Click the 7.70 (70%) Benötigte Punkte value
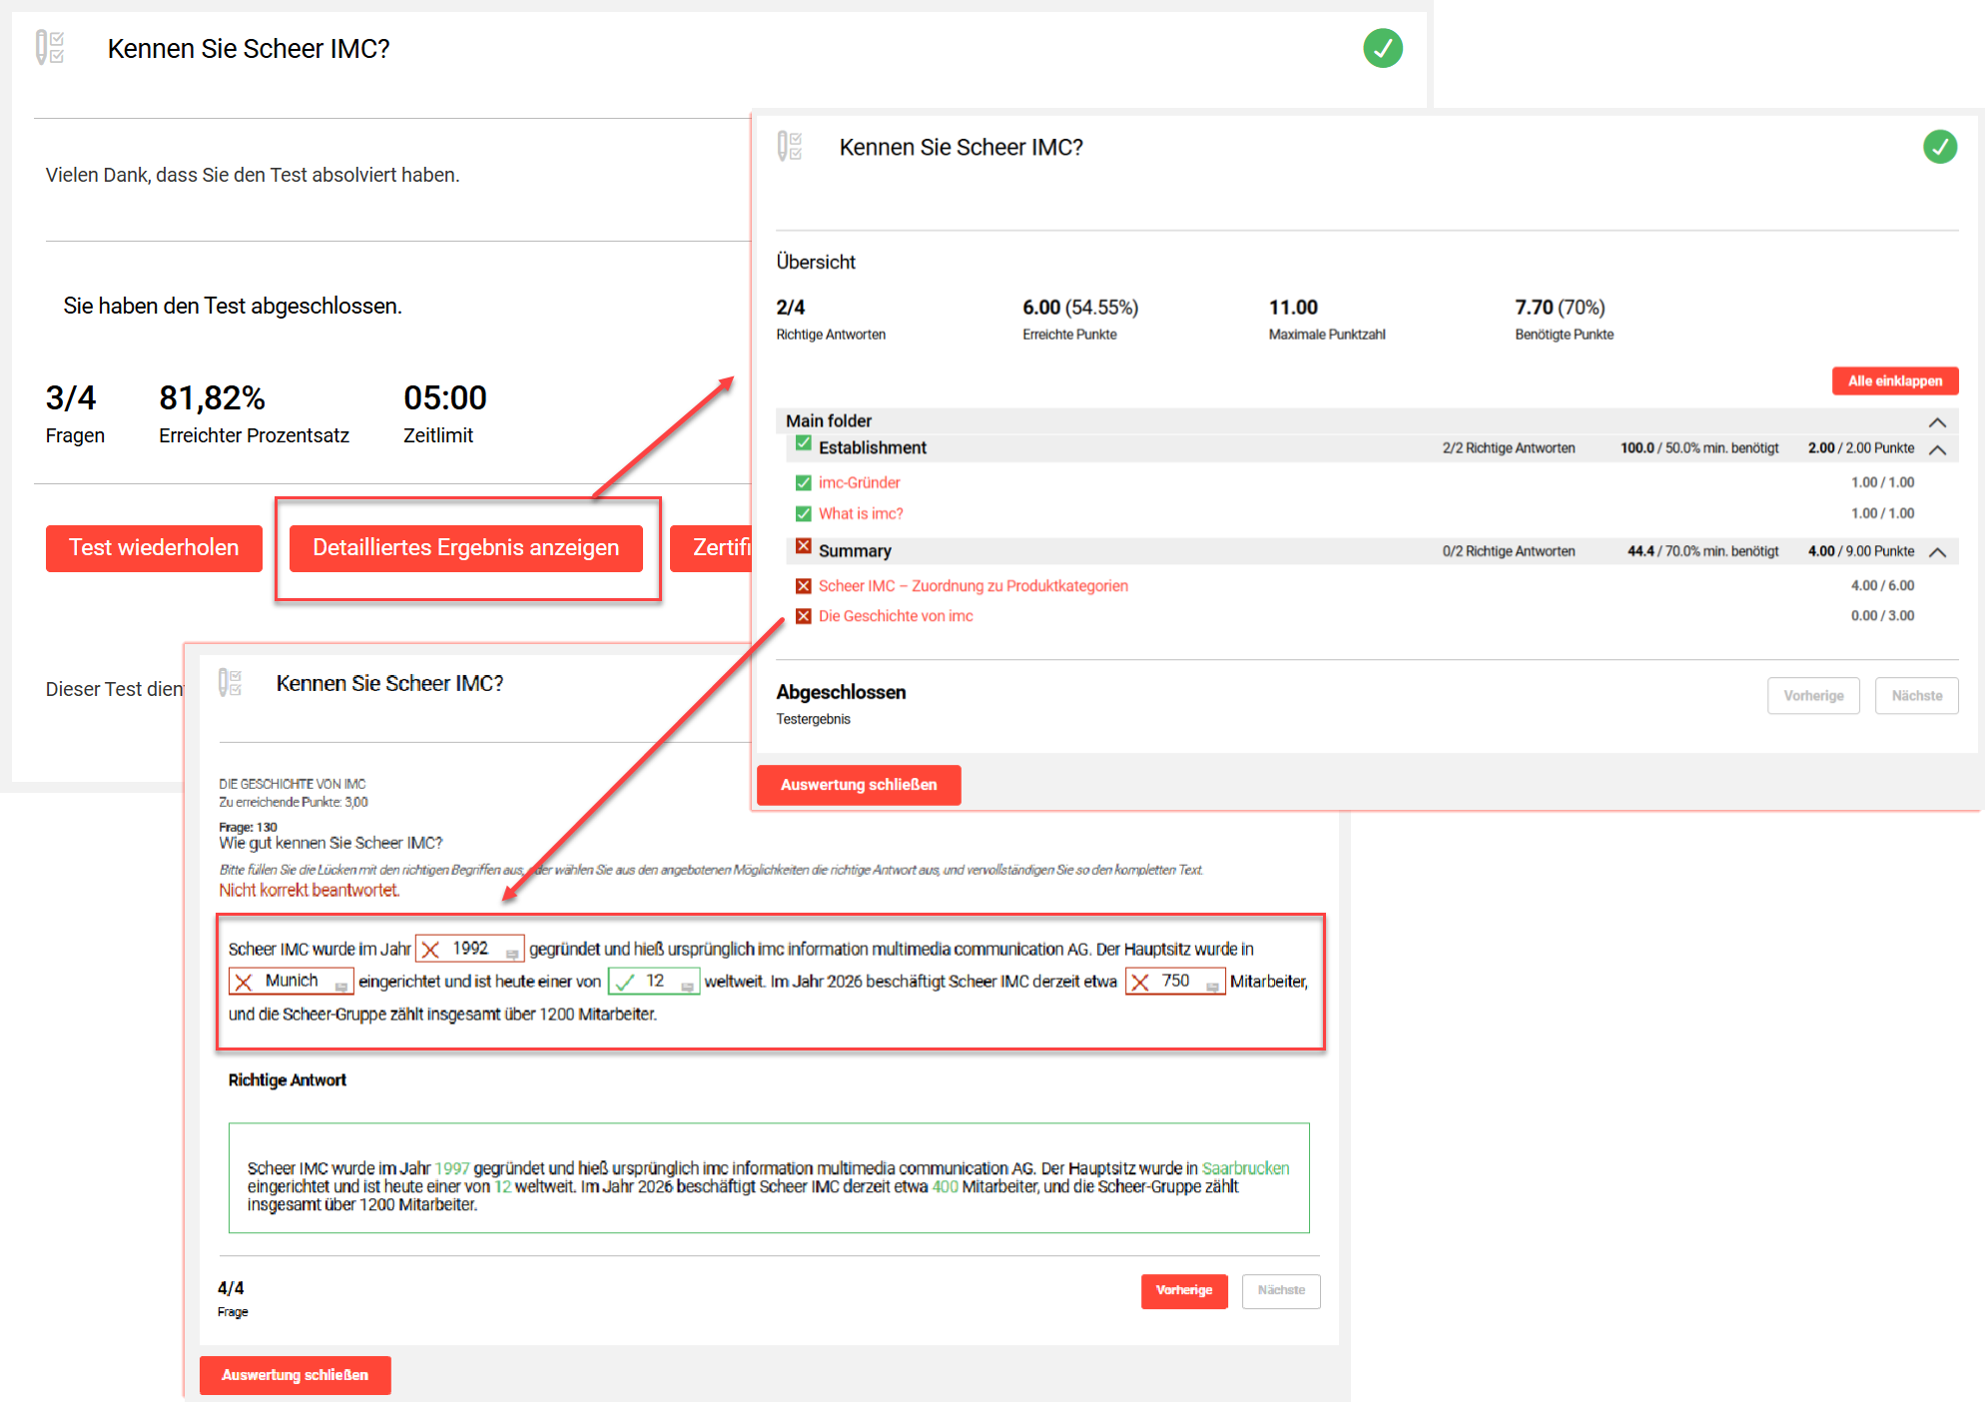Image resolution: width=1985 pixels, height=1402 pixels. 1560,307
